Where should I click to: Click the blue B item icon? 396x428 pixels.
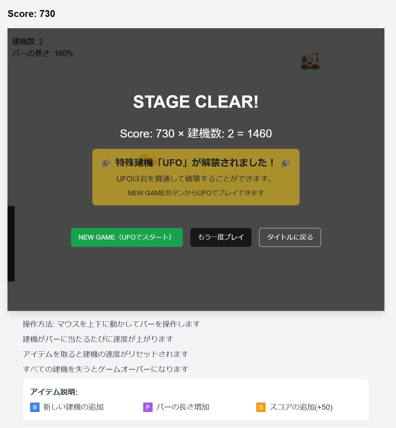pyautogui.click(x=35, y=407)
